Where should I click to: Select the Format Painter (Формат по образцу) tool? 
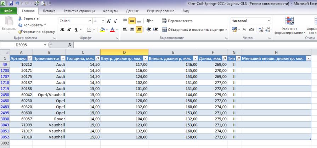coord(35,32)
